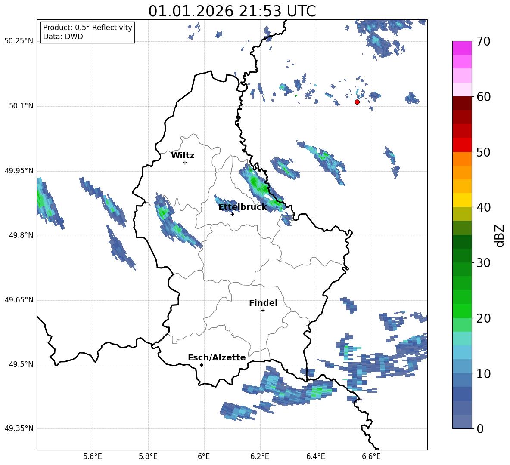Click the 50.1°N latitude label

(x=21, y=106)
